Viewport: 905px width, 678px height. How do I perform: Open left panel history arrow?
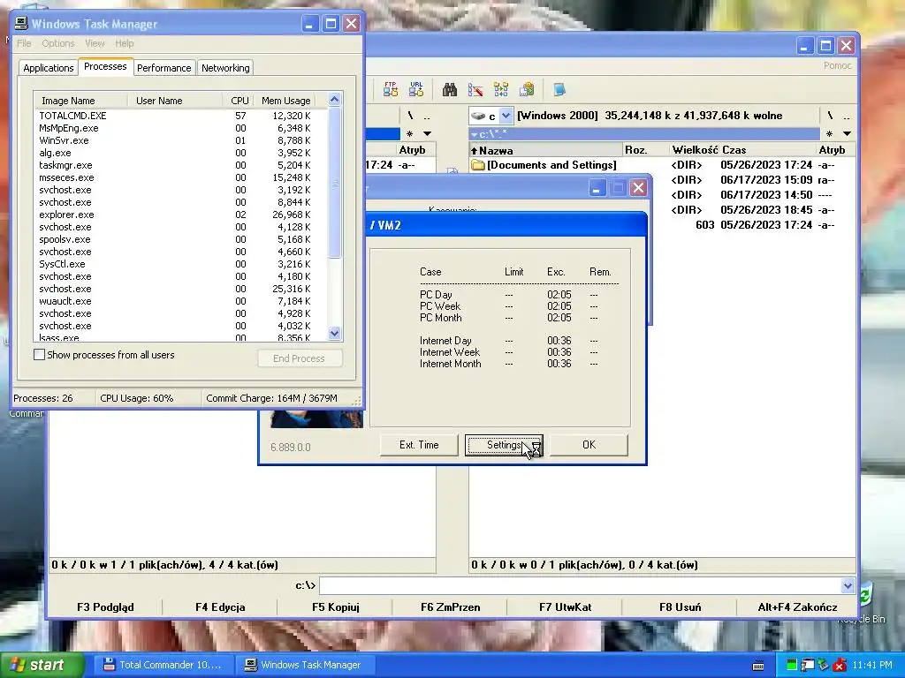[x=427, y=134]
